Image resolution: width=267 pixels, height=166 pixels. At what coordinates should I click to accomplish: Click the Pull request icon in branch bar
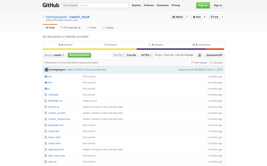click(x=192, y=63)
